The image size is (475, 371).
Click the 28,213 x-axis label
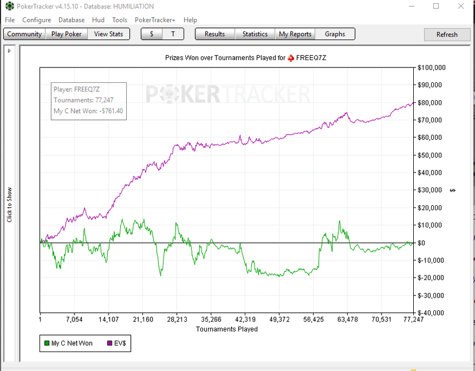pyautogui.click(x=177, y=319)
